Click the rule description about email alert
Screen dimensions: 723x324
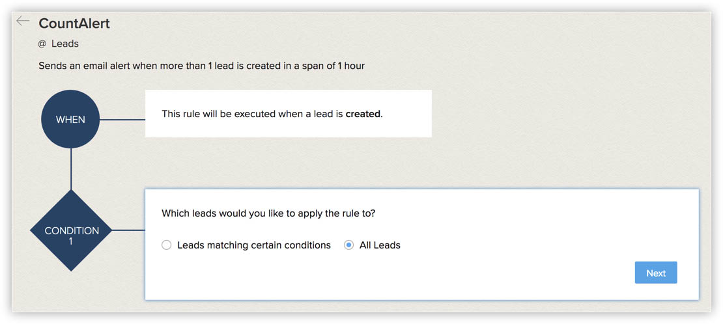pos(201,66)
